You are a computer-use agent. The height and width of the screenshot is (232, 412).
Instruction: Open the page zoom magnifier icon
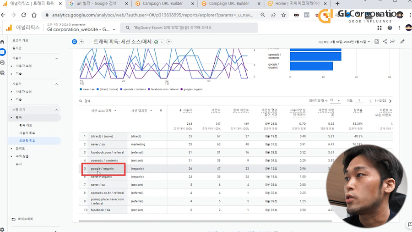[263, 15]
